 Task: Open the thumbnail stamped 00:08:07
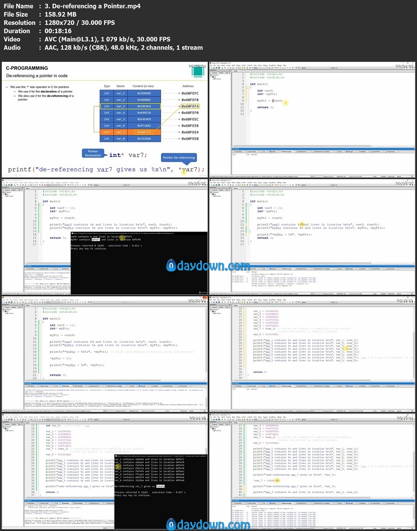click(x=312, y=237)
